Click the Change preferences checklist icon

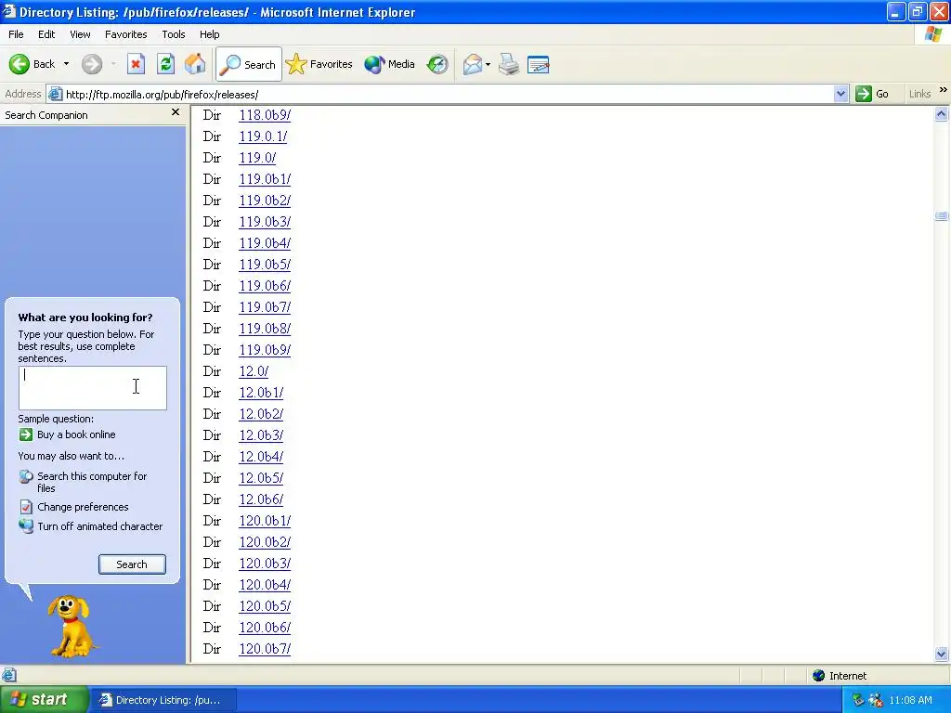click(x=26, y=507)
